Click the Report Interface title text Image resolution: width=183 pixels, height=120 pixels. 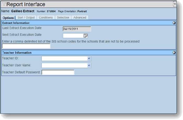pos(26,4)
